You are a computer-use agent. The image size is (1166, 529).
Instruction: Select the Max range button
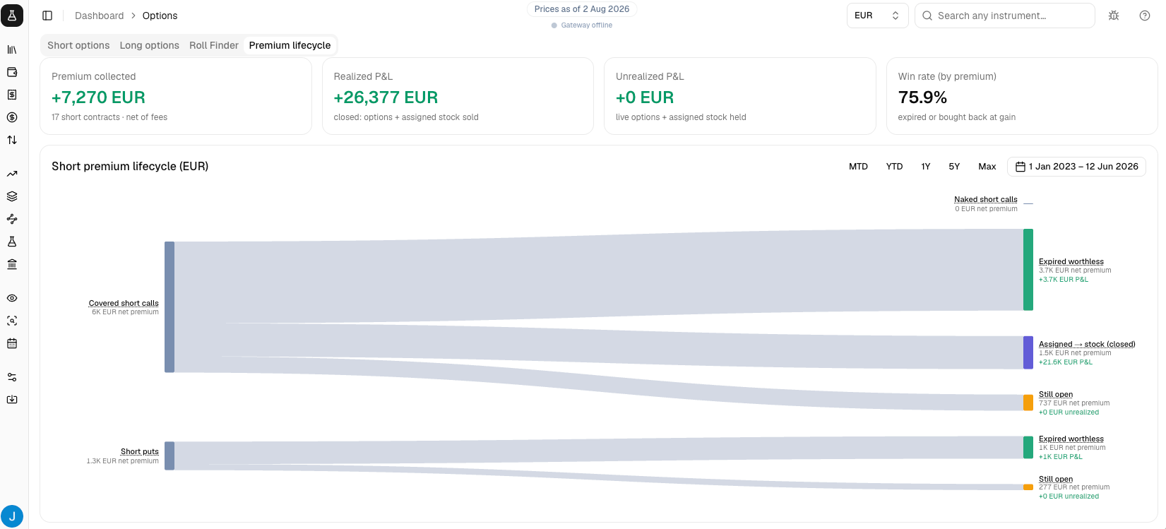coord(987,167)
